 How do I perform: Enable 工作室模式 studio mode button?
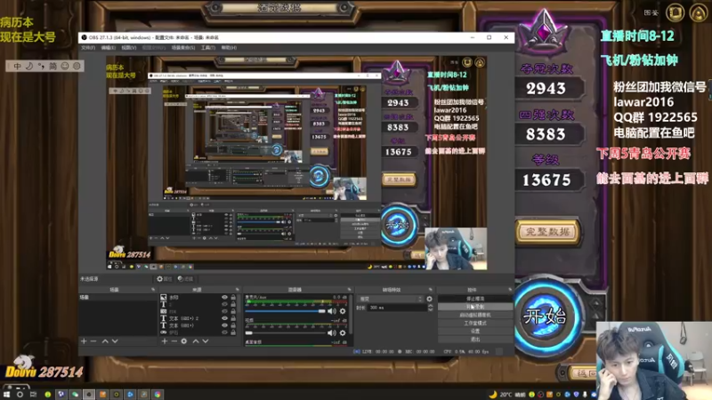pyautogui.click(x=475, y=323)
